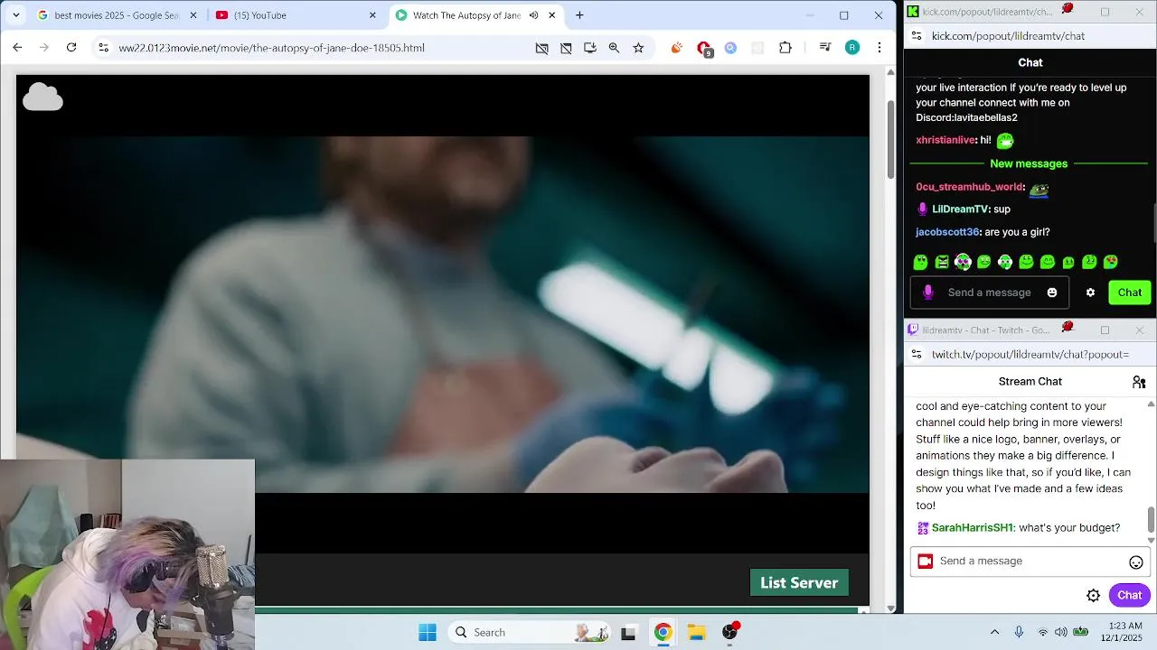The height and width of the screenshot is (650, 1157).
Task: Open File Explorer from the taskbar
Action: click(696, 633)
